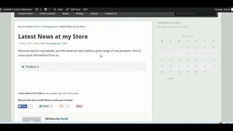Click the BUSINESS HOURS widget title

(169, 23)
